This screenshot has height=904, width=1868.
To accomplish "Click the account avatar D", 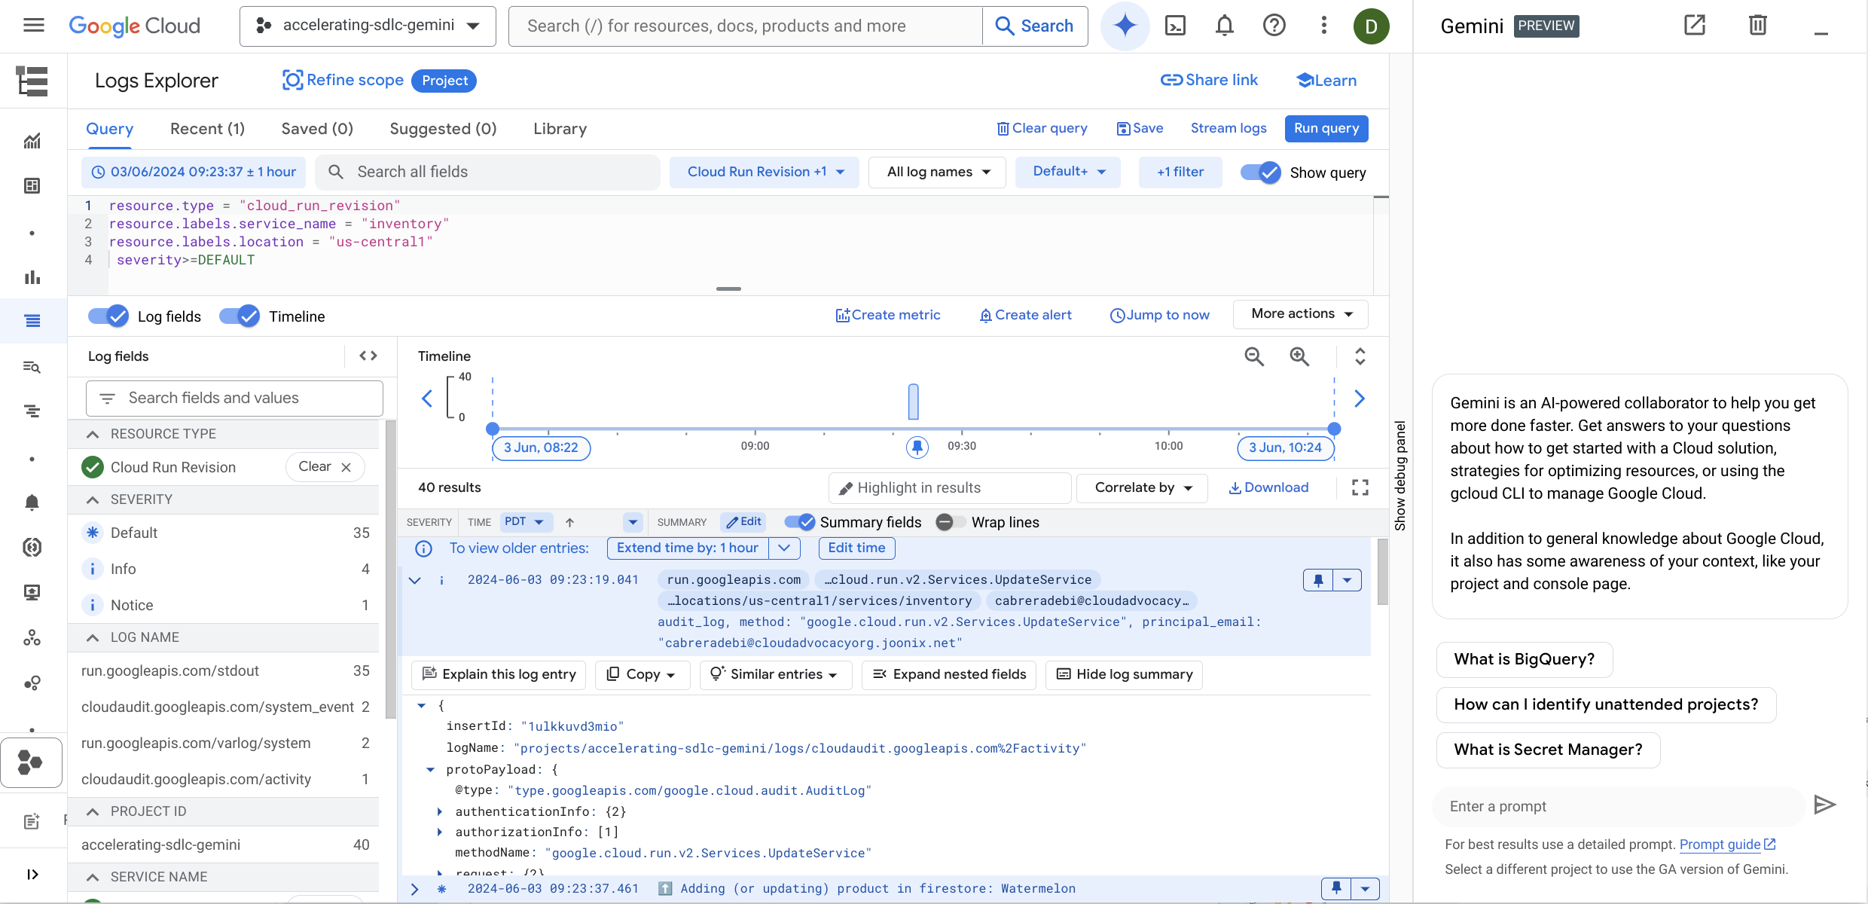I will coord(1371,26).
